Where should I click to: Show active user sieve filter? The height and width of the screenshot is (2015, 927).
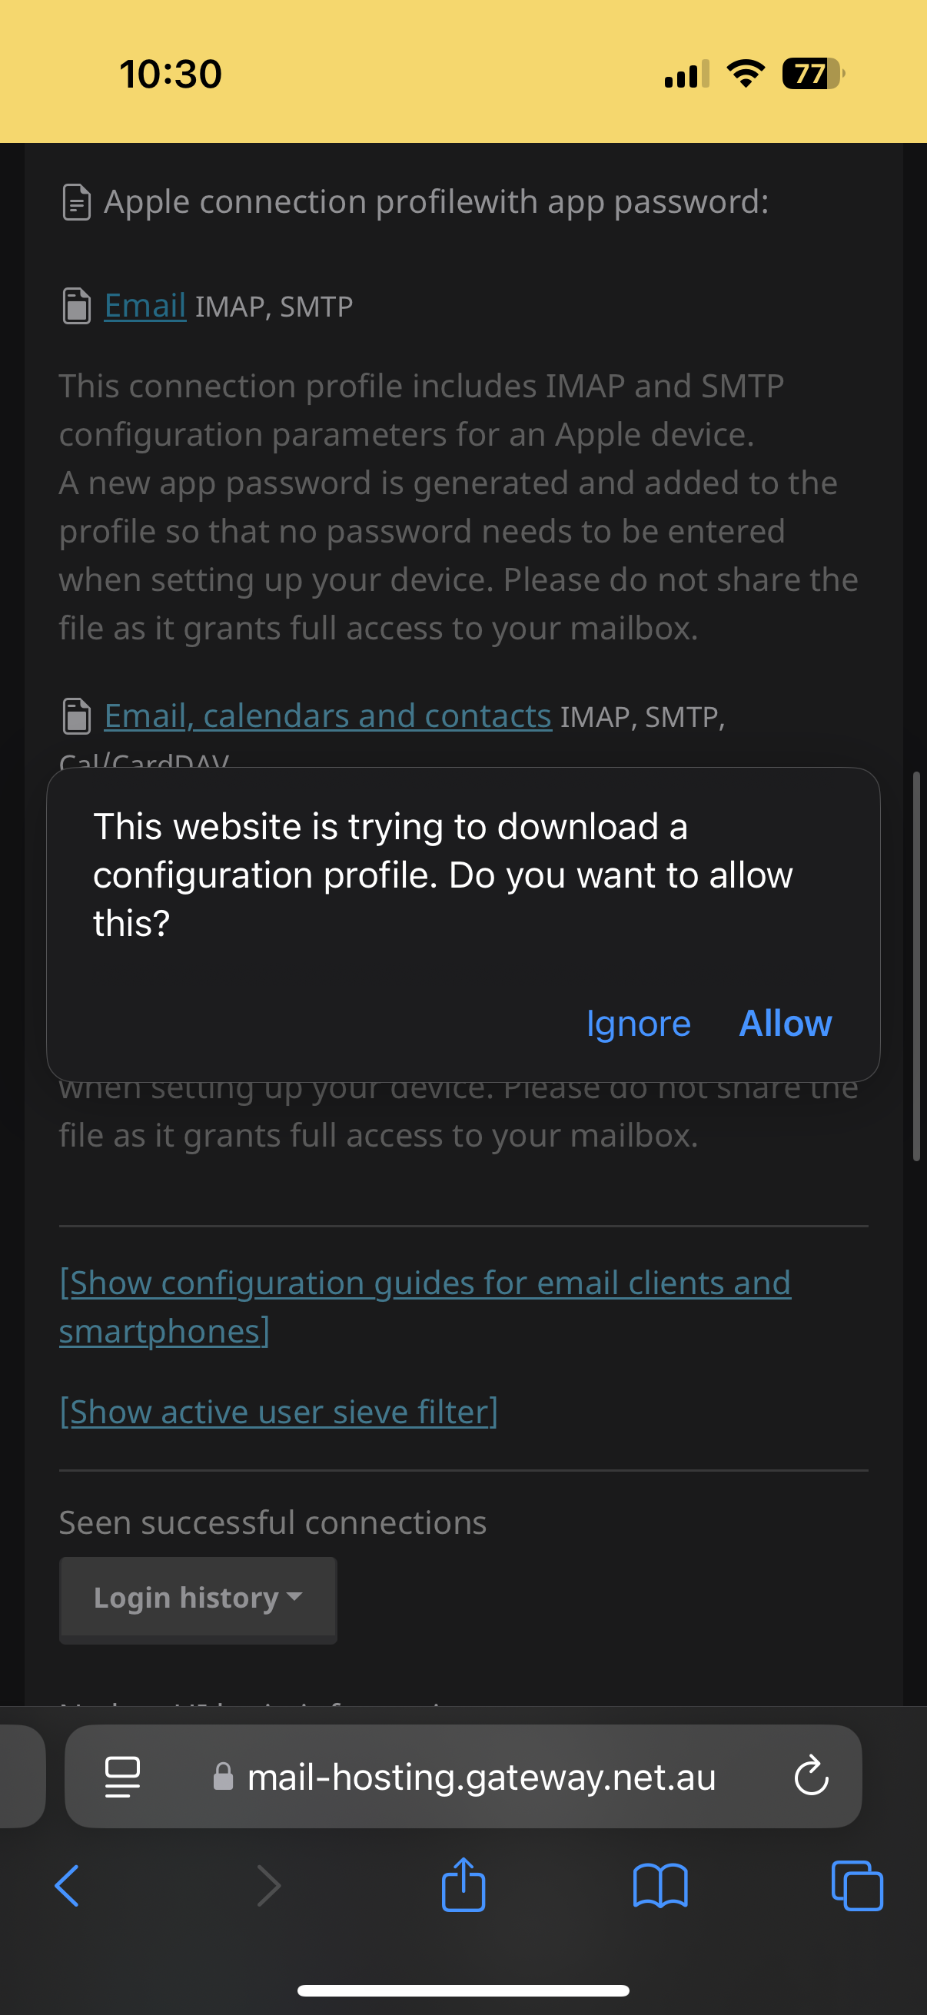click(277, 1412)
